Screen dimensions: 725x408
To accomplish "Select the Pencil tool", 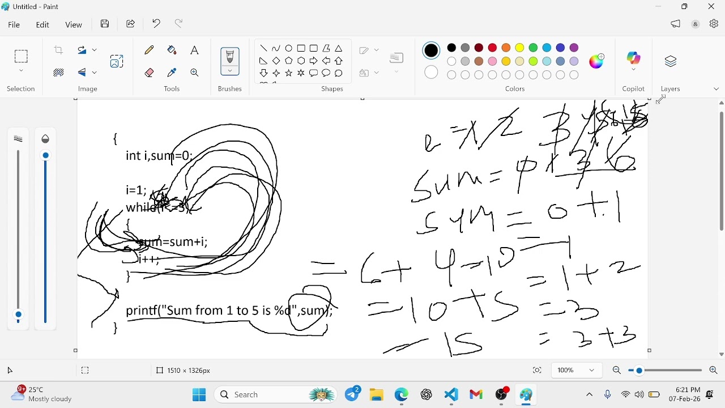I will pyautogui.click(x=150, y=50).
